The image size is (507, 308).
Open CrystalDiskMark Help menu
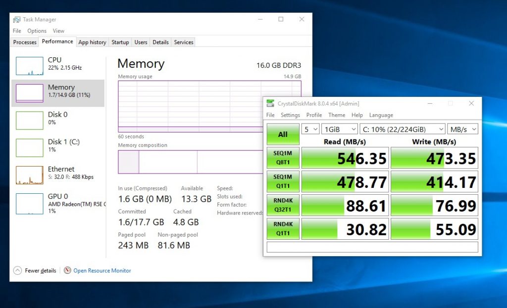[357, 115]
